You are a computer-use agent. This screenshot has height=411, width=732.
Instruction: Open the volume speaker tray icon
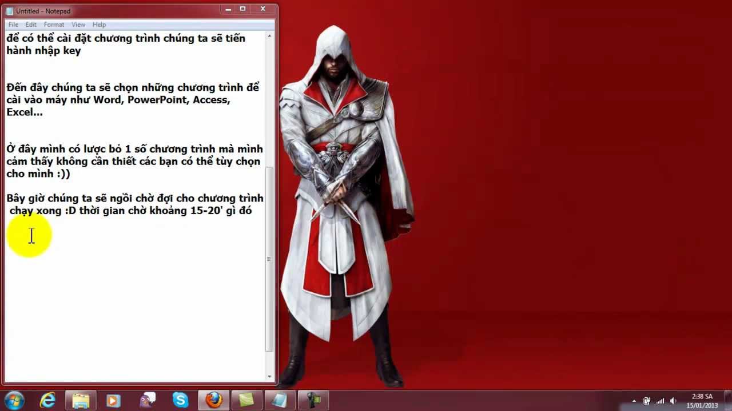(x=673, y=401)
